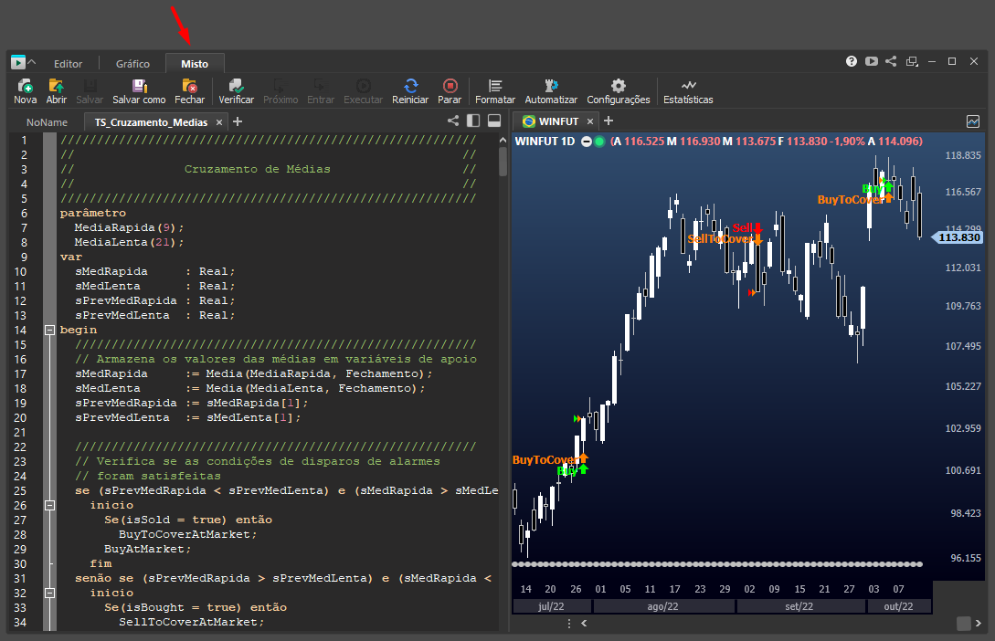Toggle the green status indicator on chart

click(x=599, y=142)
